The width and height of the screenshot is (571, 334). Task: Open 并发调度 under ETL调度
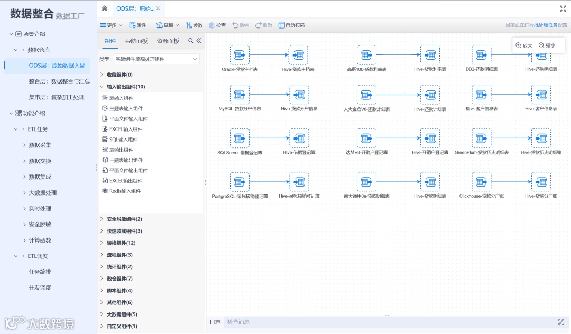coord(40,288)
